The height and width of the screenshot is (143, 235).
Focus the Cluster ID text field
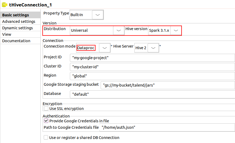(x=152, y=67)
